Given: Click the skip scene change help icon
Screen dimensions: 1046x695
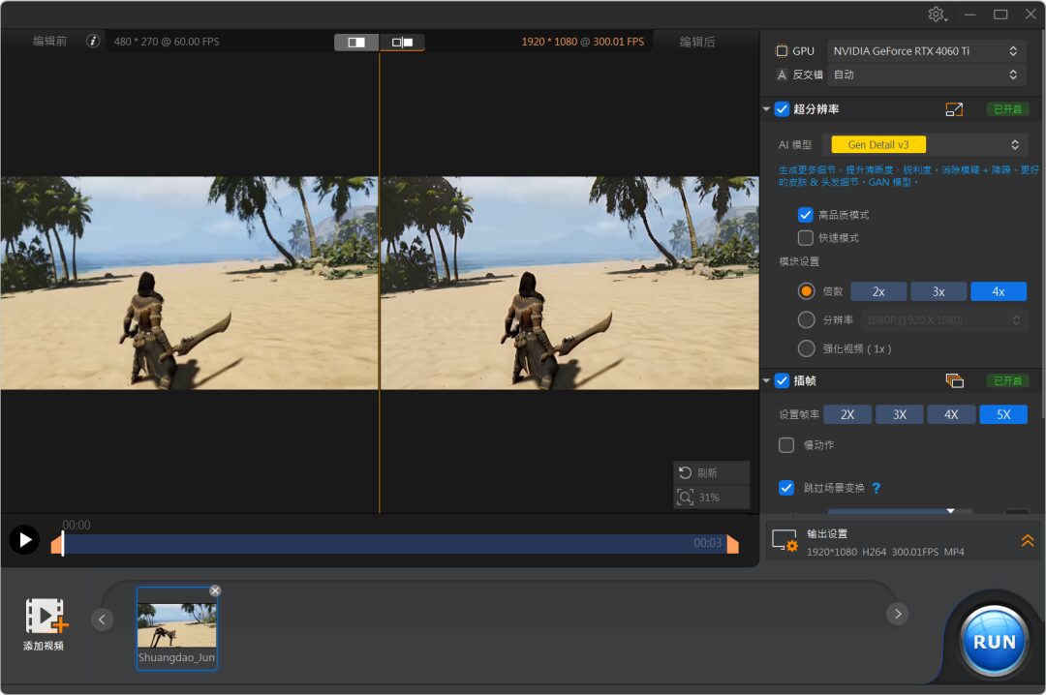Looking at the screenshot, I should [x=876, y=488].
